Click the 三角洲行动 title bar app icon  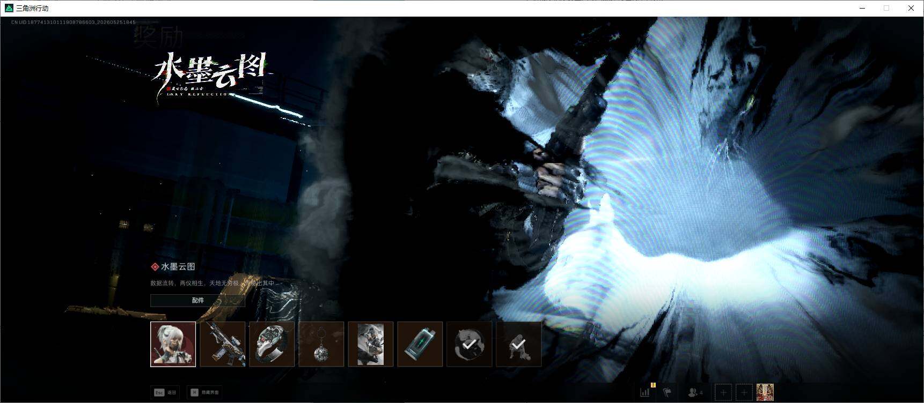pyautogui.click(x=9, y=8)
